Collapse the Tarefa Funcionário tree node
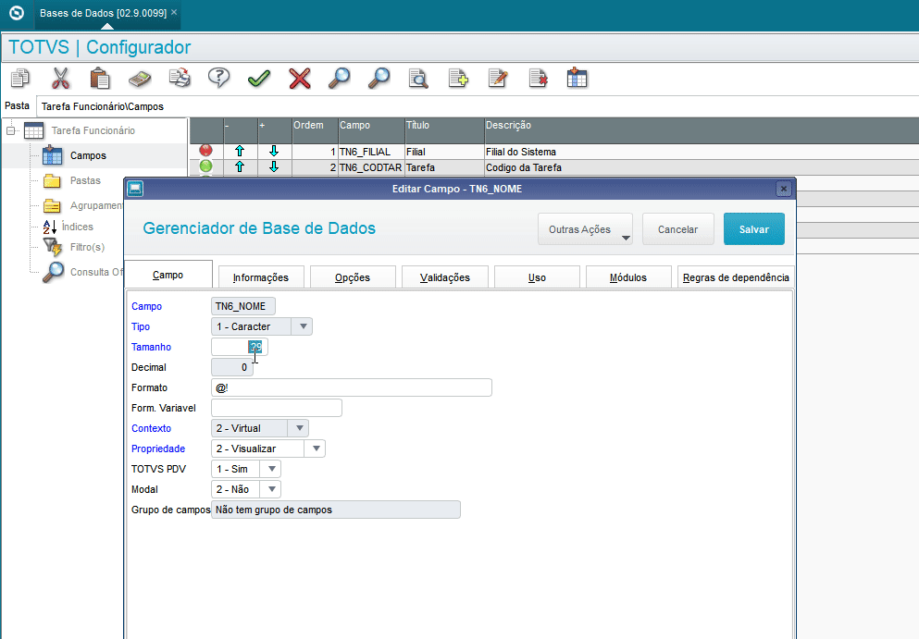This screenshot has width=919, height=639. click(x=10, y=130)
